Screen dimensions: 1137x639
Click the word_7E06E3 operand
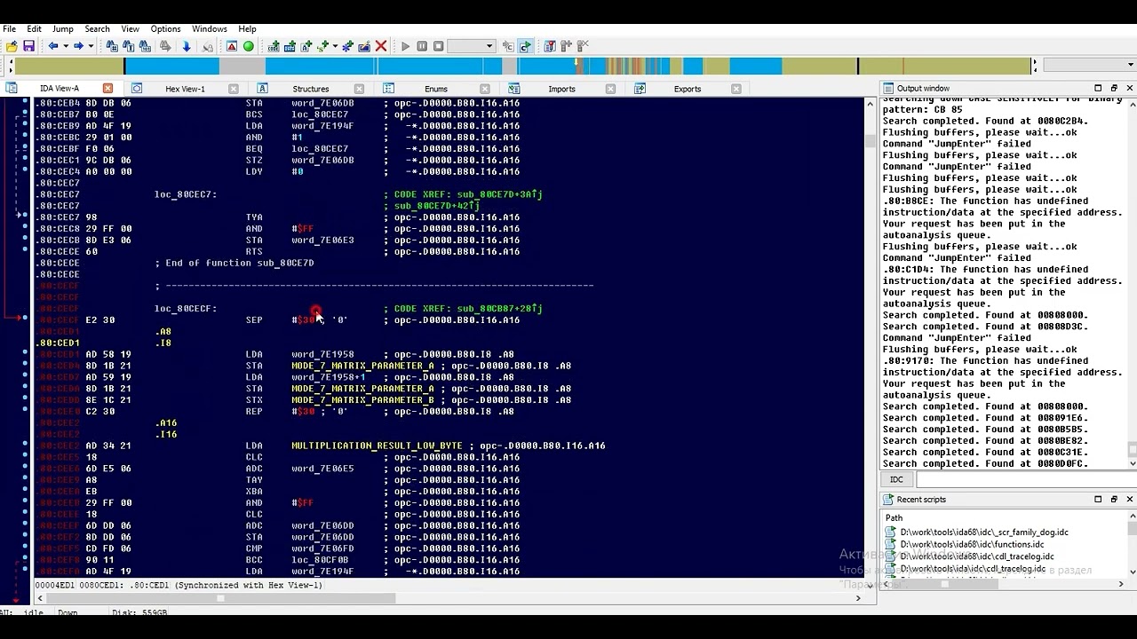322,241
